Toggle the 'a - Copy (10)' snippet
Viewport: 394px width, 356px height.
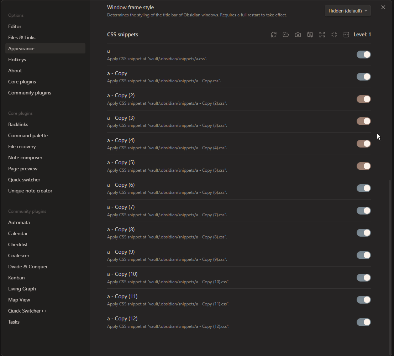364,278
